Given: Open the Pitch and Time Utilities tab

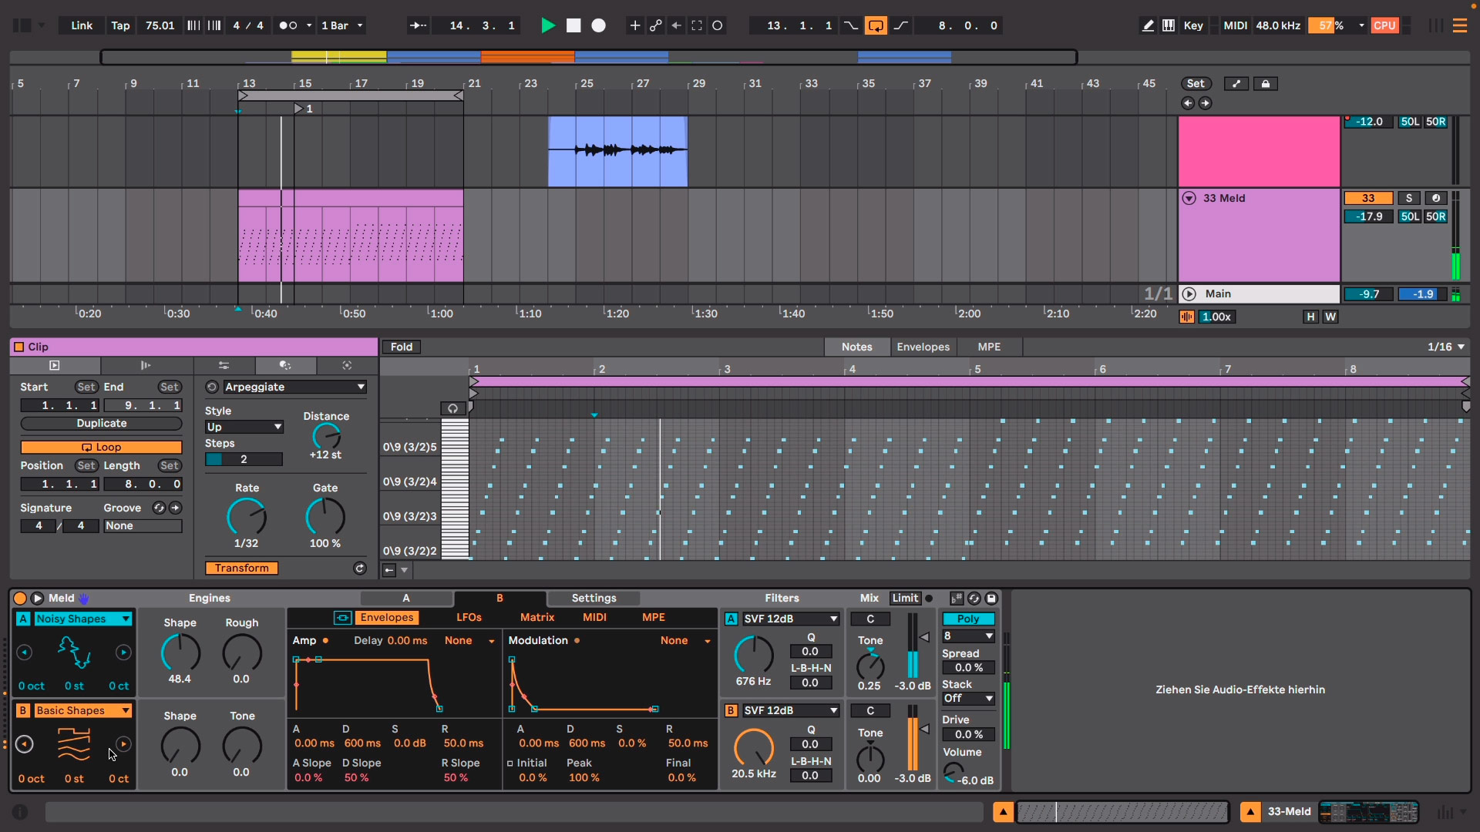Looking at the screenshot, I should click(x=224, y=365).
